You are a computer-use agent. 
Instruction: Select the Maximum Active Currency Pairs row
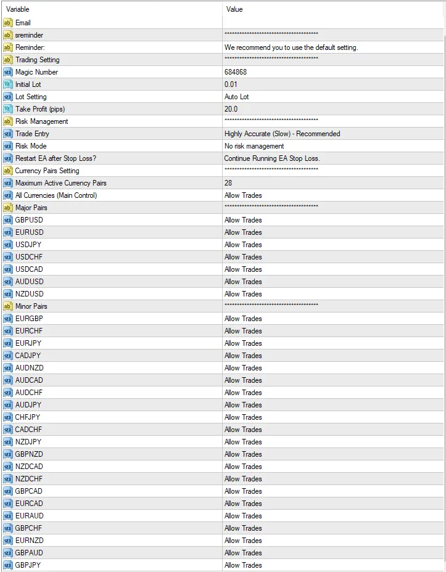click(x=60, y=183)
